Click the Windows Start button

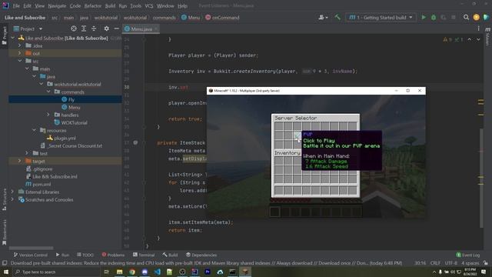(5, 272)
